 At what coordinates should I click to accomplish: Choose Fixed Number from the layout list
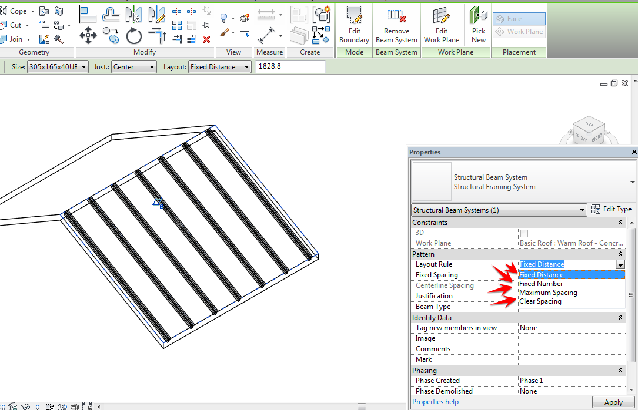[540, 283]
